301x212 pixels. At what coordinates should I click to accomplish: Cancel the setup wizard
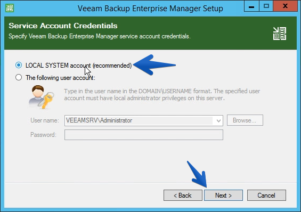[266, 195]
